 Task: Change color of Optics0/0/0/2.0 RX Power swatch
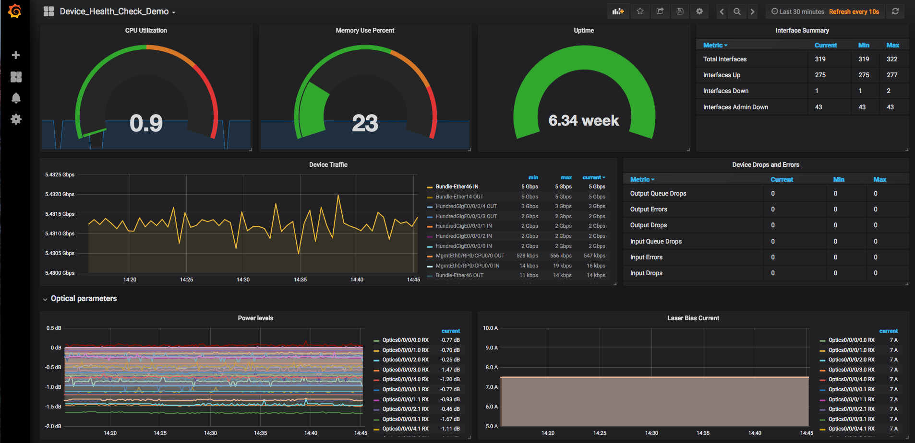point(377,360)
